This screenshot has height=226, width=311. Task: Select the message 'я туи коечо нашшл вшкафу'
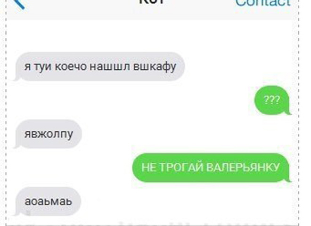(100, 66)
